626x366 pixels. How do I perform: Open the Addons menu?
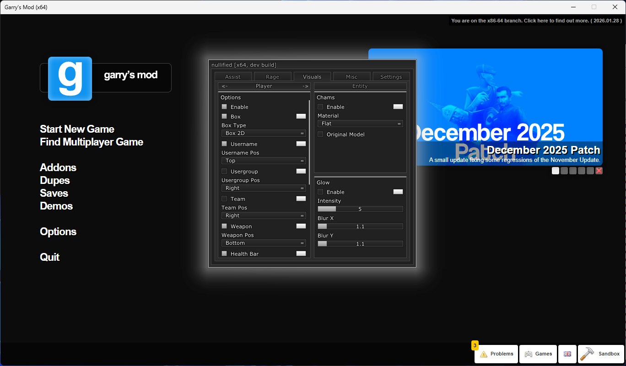click(58, 167)
